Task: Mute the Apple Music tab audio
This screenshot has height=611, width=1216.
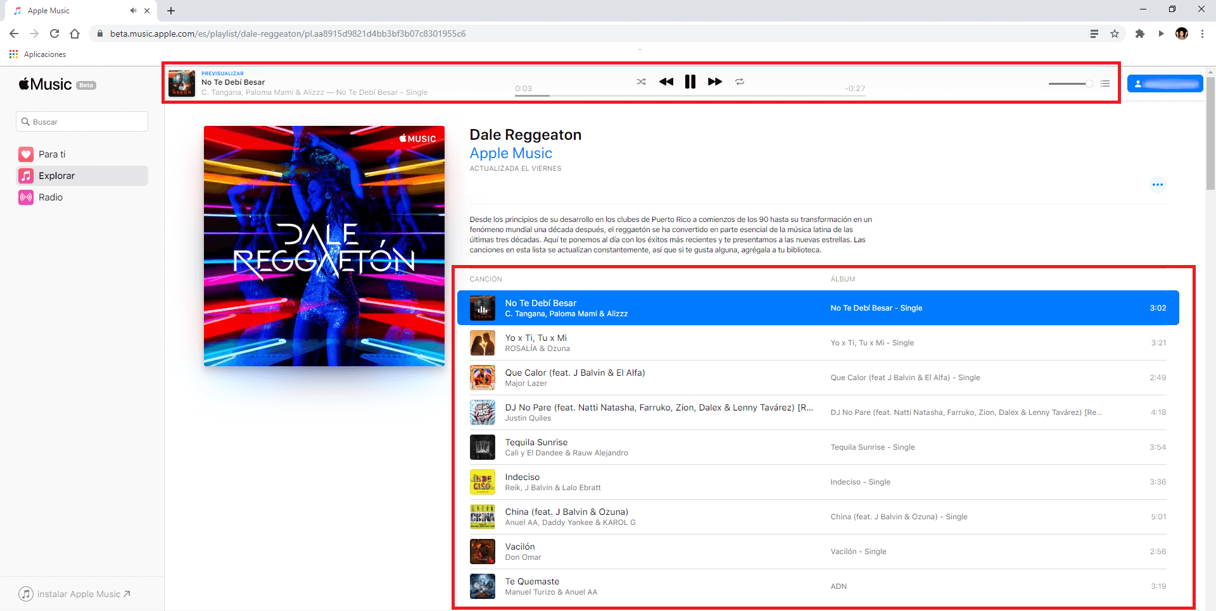Action: coord(133,11)
